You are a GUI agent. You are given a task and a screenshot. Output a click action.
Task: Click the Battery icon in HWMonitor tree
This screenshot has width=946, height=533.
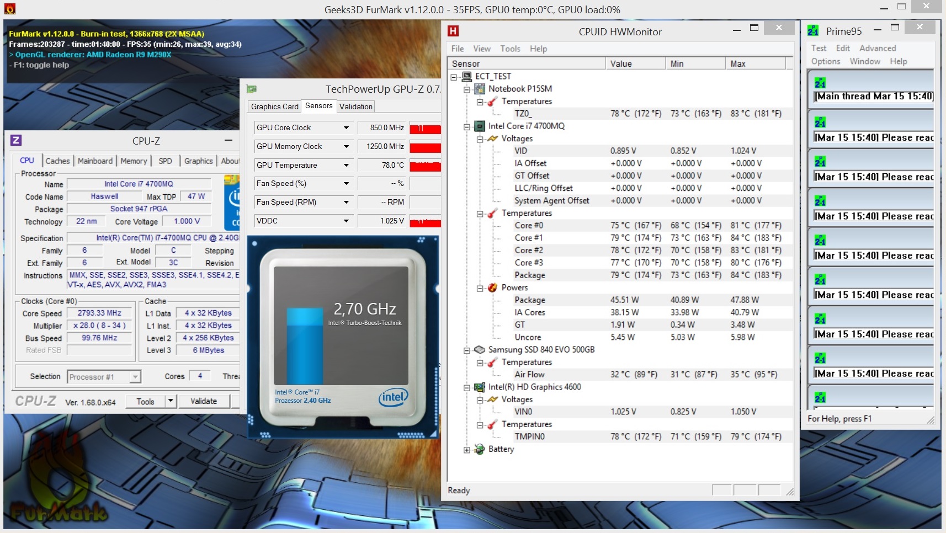click(480, 449)
